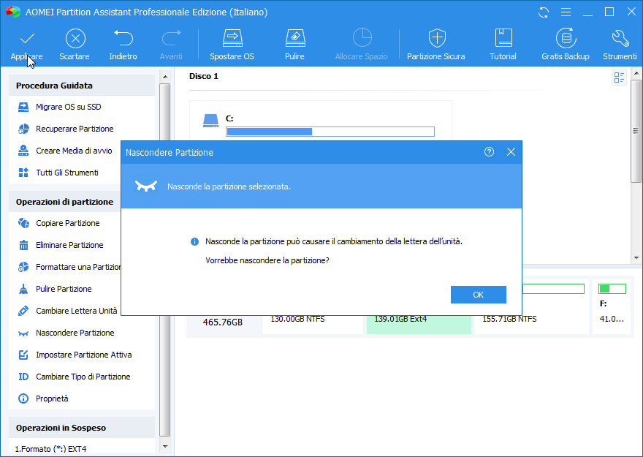Select the Pulire disk wipe tool
The width and height of the screenshot is (643, 457).
[294, 38]
